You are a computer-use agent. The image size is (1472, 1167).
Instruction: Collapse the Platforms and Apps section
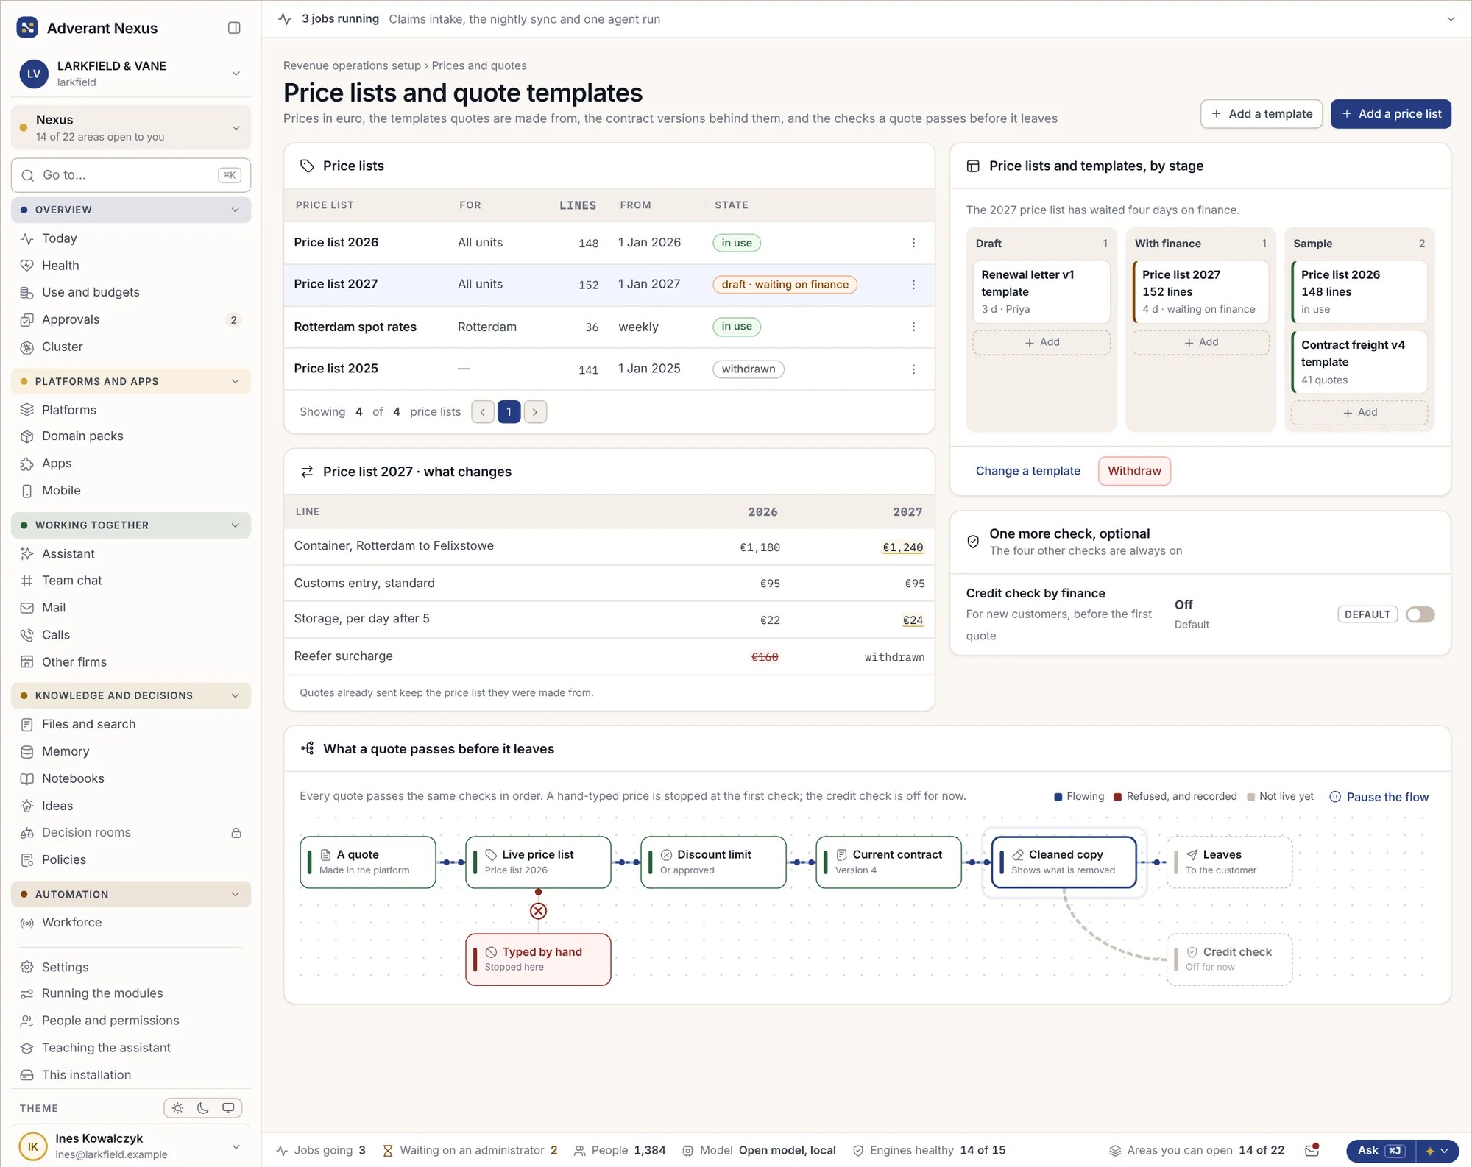pyautogui.click(x=131, y=381)
